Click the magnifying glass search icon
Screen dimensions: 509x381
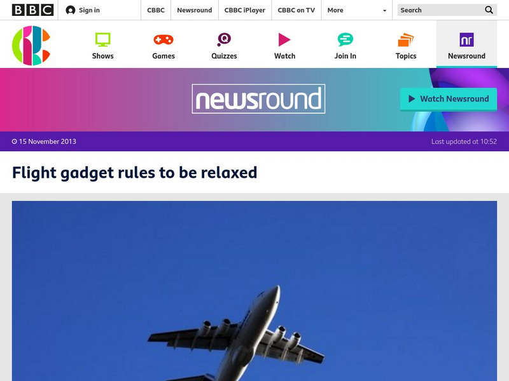pyautogui.click(x=489, y=10)
